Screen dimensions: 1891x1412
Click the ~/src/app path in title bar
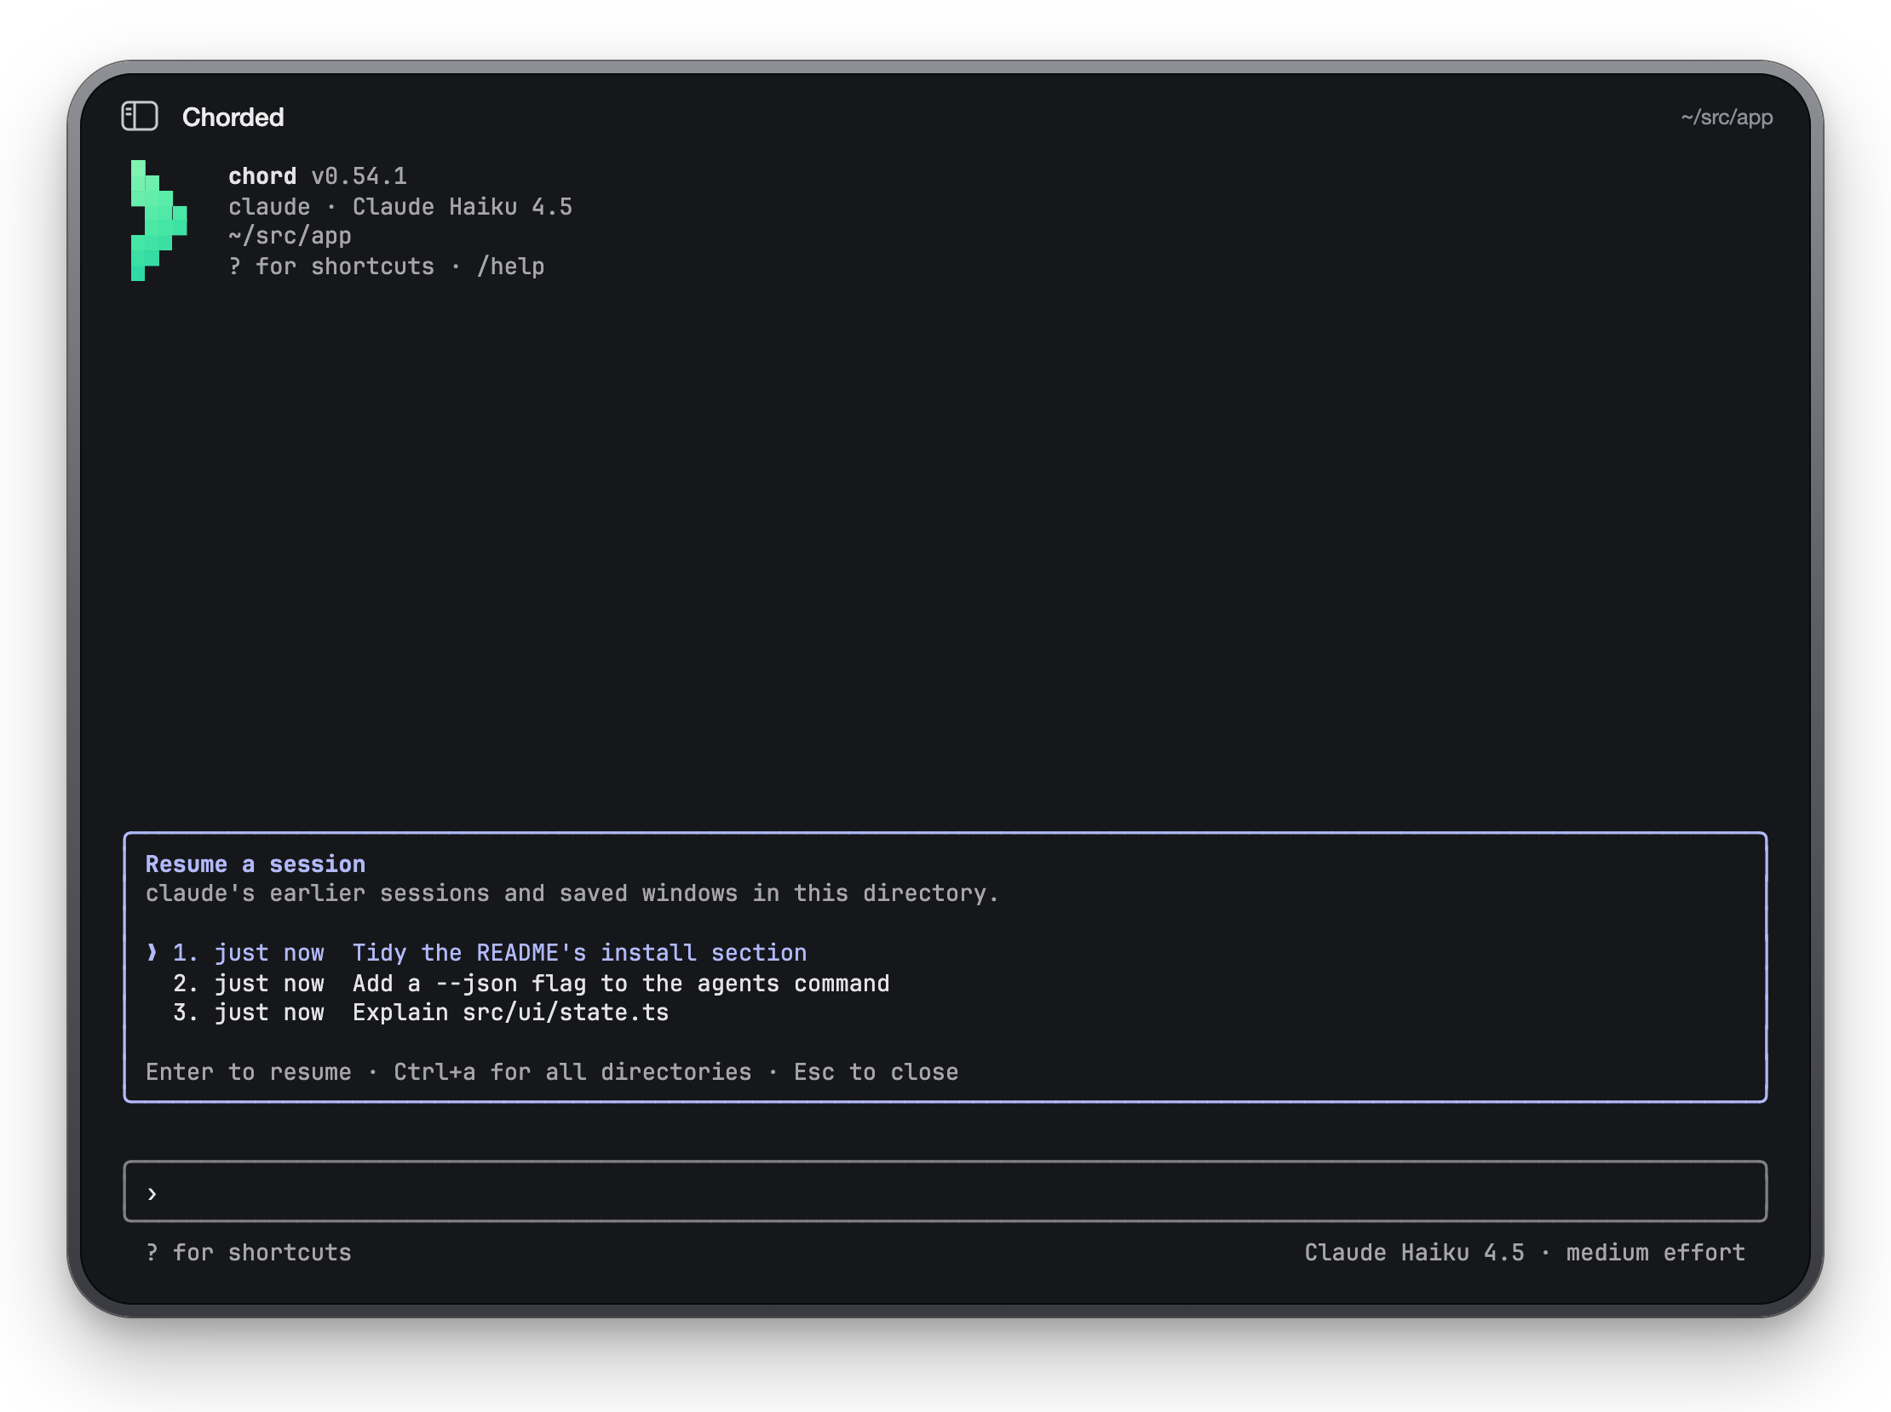[1726, 117]
